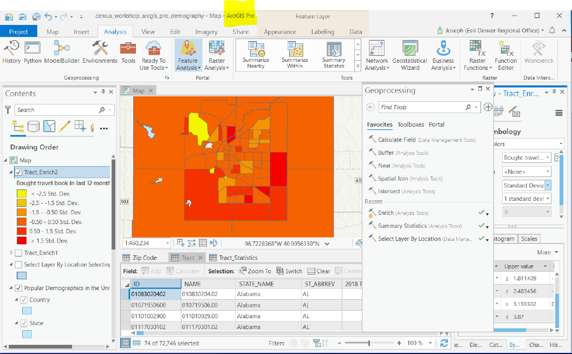The width and height of the screenshot is (572, 354).
Task: Open Summary Statistics tool
Action: (x=334, y=55)
